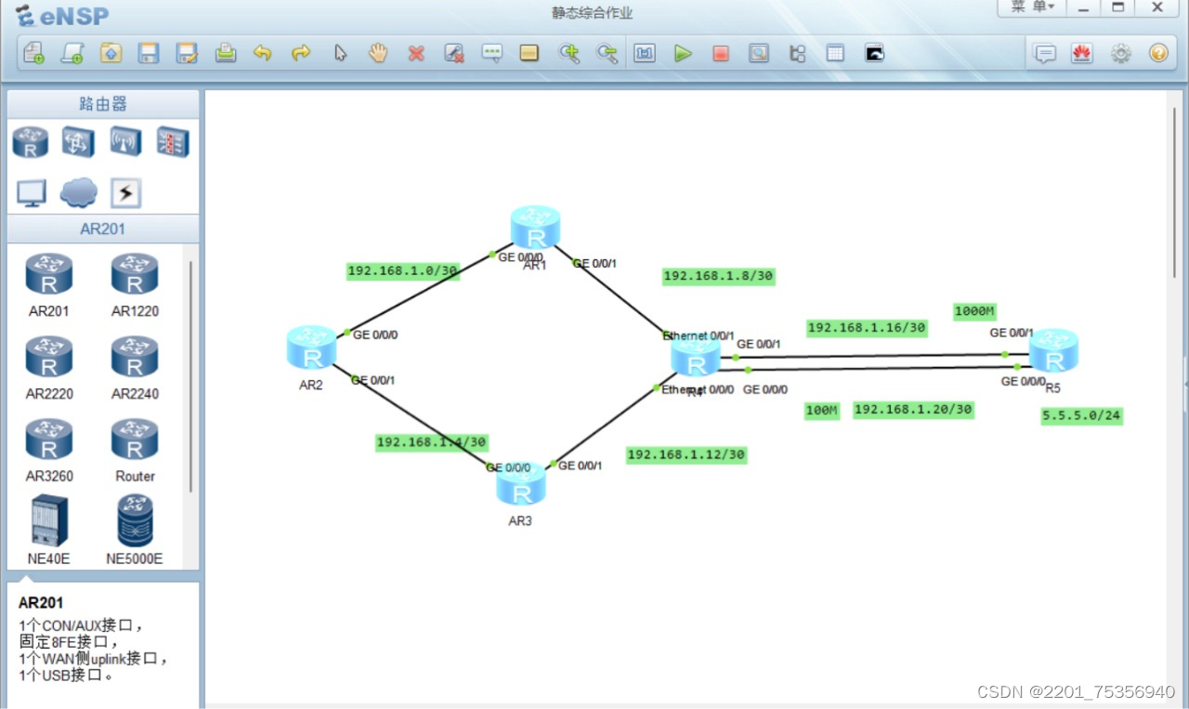This screenshot has width=1189, height=709.
Task: Pick the AR201 router model
Action: coord(49,285)
